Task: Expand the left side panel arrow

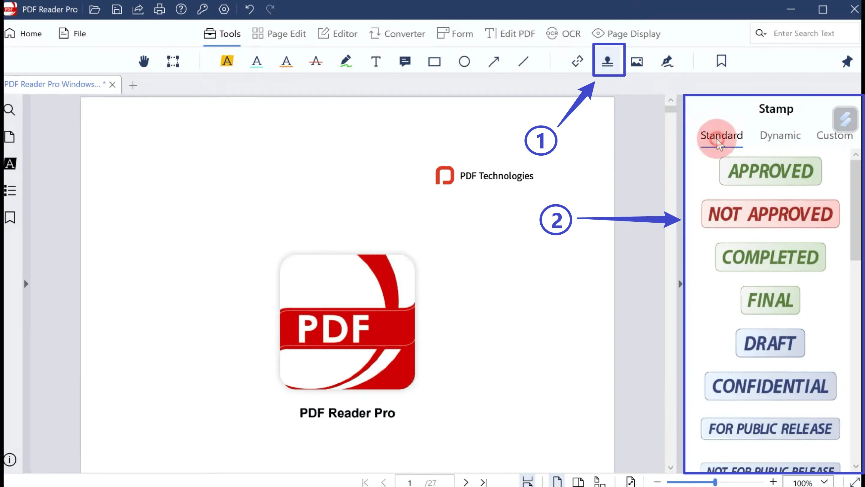Action: click(x=26, y=284)
